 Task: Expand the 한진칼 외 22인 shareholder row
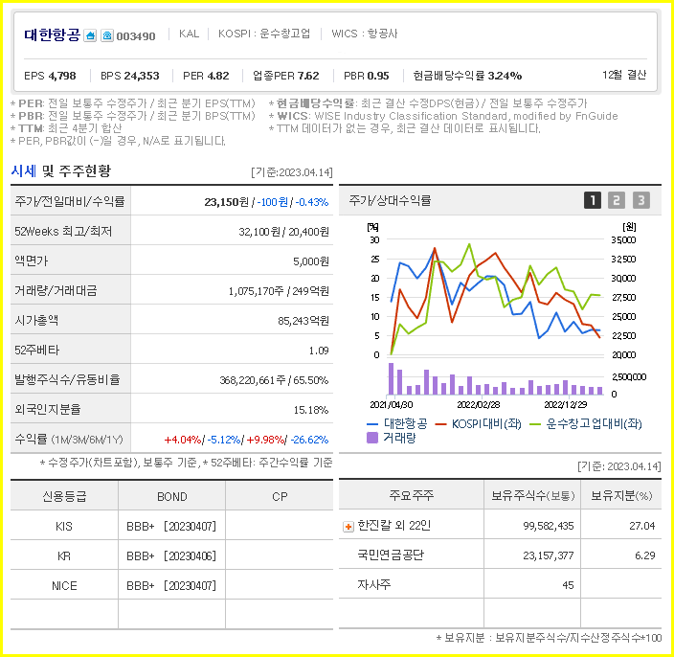[x=348, y=527]
